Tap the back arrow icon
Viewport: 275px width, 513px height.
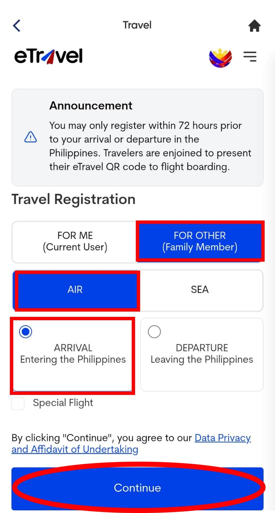[17, 26]
